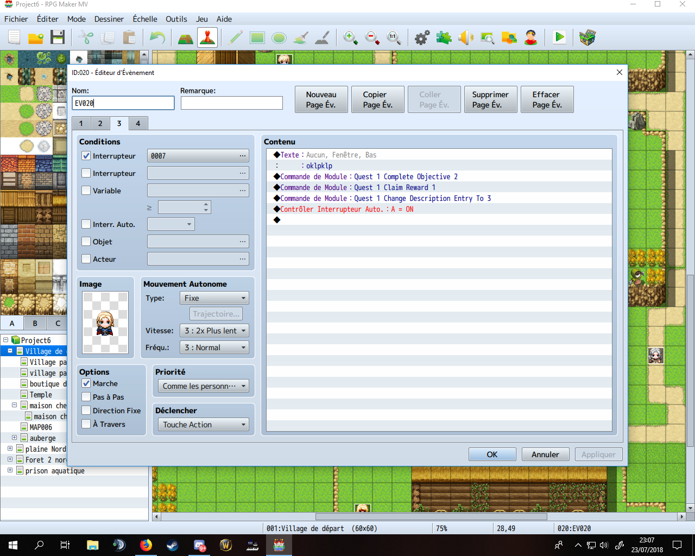695x556 pixels.
Task: Open Firefox from the Windows taskbar
Action: coord(146,545)
